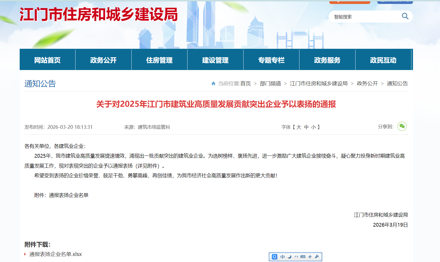Screen dimensions: 440x262
Task: Click the QQ input method logo
Action: pos(275,257)
